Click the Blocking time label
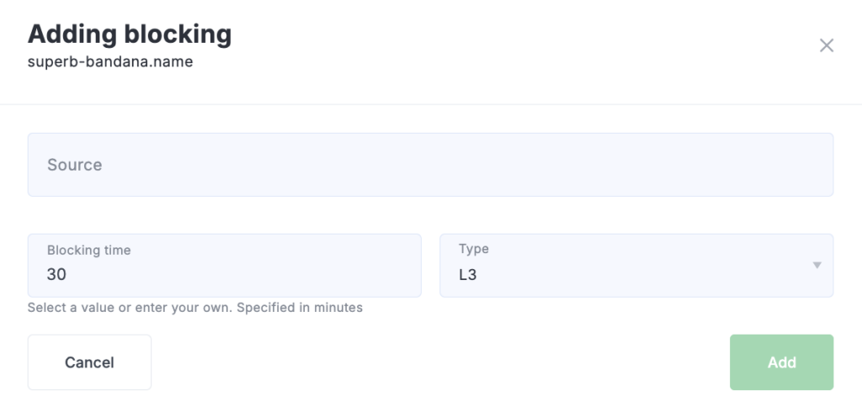Screen dimensions: 862x412 coord(89,250)
